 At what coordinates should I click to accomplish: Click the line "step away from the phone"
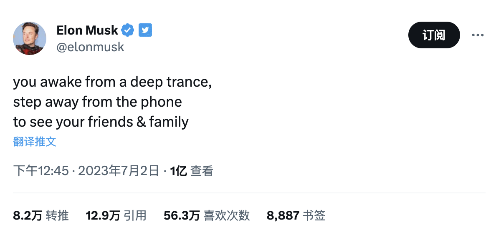[97, 102]
